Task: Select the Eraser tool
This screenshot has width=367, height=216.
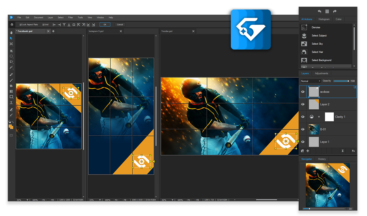Action: coord(11,109)
